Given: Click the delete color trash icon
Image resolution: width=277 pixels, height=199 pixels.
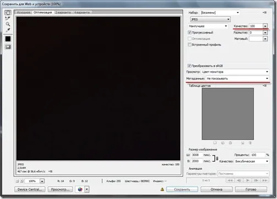Looking at the screenshot, I should (250, 143).
